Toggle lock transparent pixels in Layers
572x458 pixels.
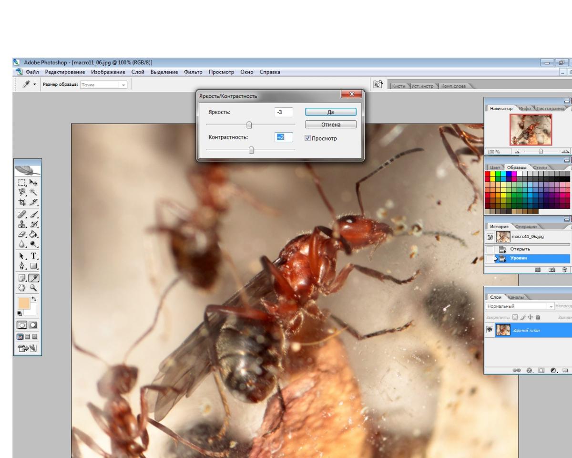tap(515, 317)
